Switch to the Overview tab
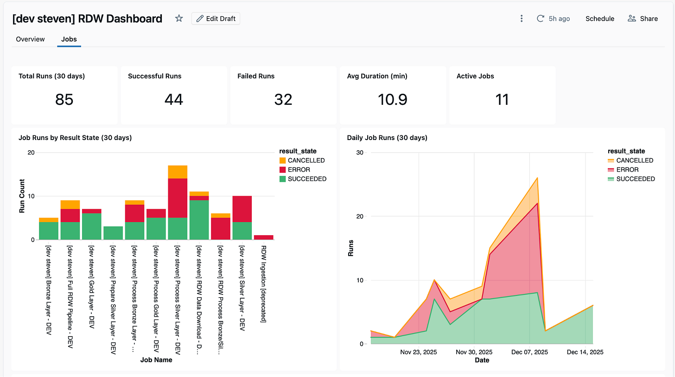 31,39
